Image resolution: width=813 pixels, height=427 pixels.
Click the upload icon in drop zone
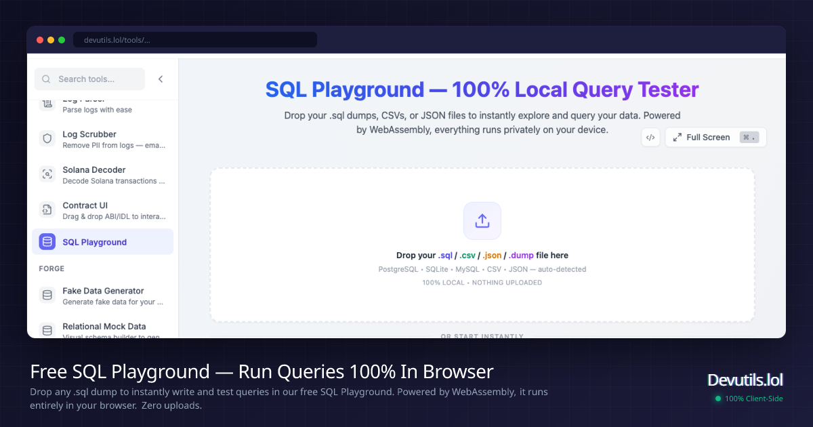[482, 221]
